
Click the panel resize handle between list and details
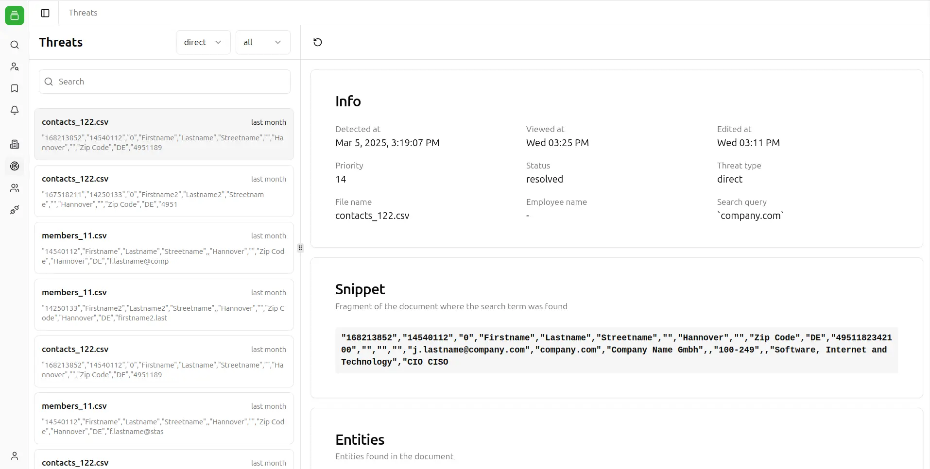pos(300,248)
